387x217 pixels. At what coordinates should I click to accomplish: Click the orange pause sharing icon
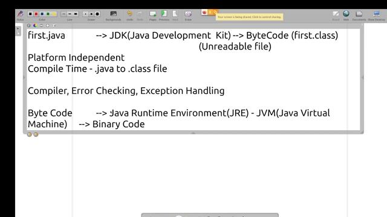tap(210, 12)
